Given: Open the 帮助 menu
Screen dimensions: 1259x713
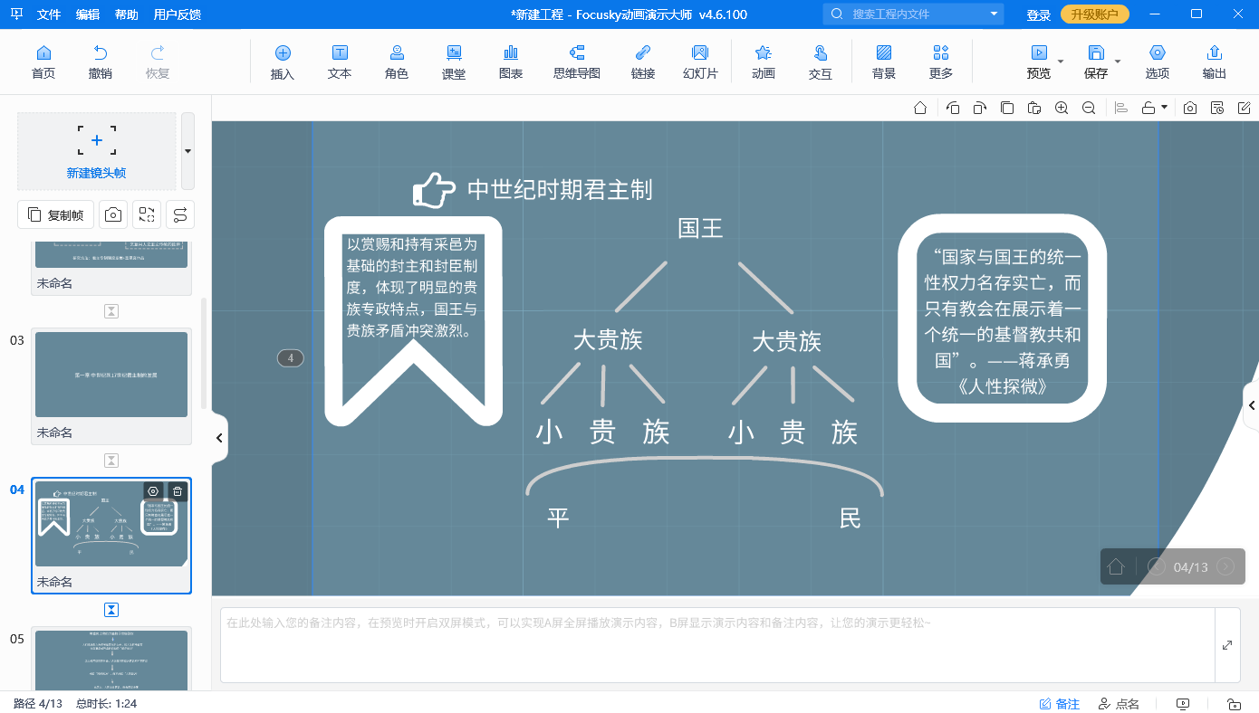Looking at the screenshot, I should tap(127, 14).
